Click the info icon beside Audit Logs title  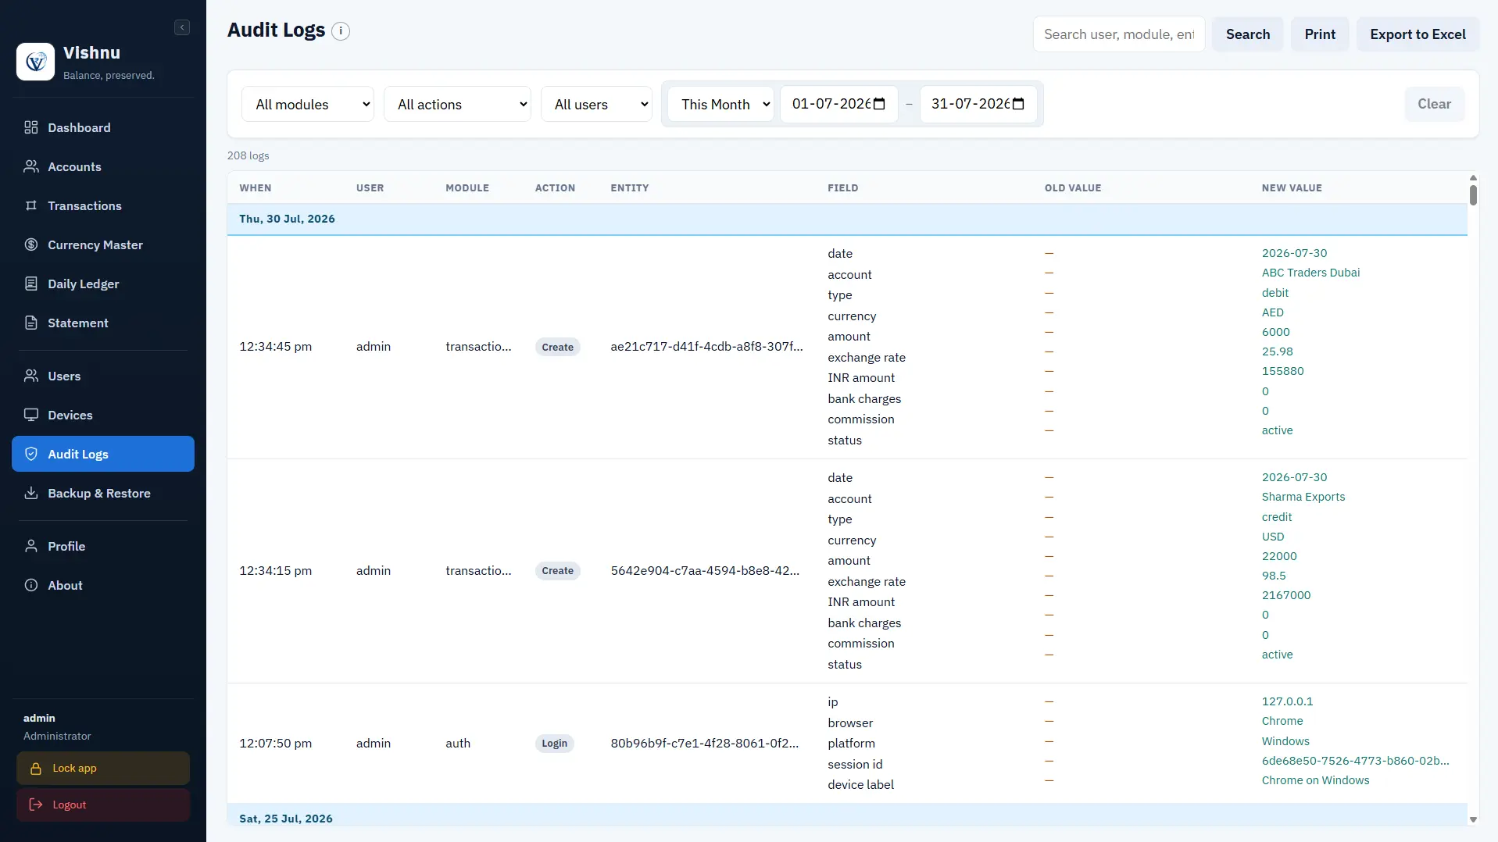(x=341, y=31)
